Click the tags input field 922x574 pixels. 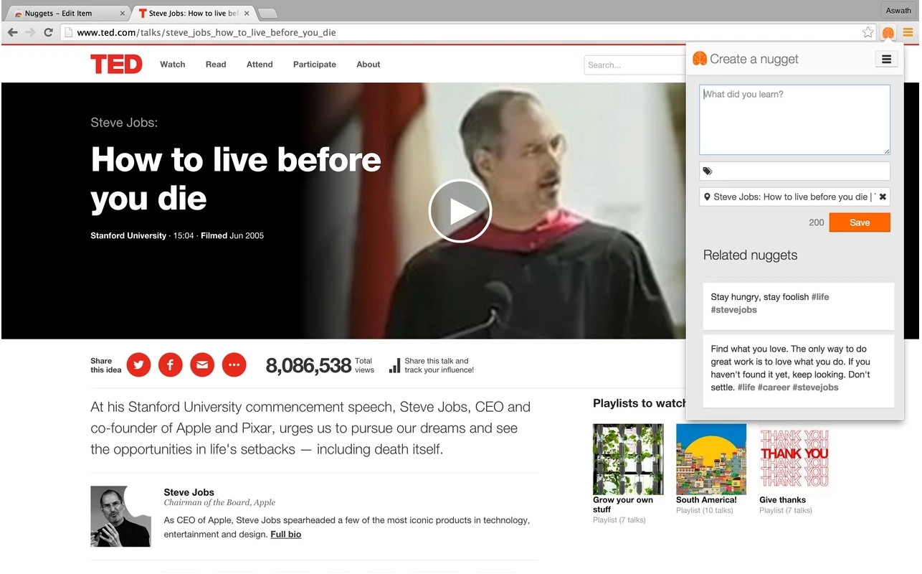pyautogui.click(x=794, y=171)
